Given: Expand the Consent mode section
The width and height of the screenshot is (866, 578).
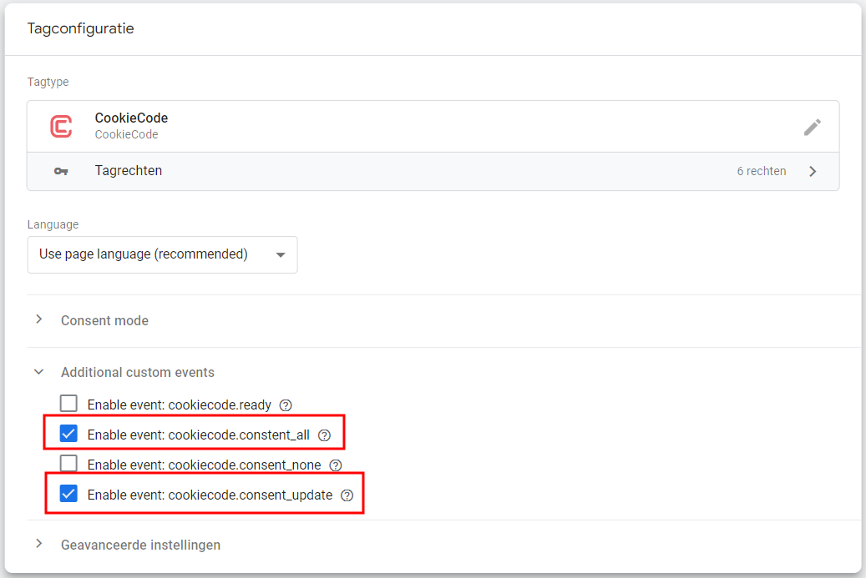Looking at the screenshot, I should point(38,319).
